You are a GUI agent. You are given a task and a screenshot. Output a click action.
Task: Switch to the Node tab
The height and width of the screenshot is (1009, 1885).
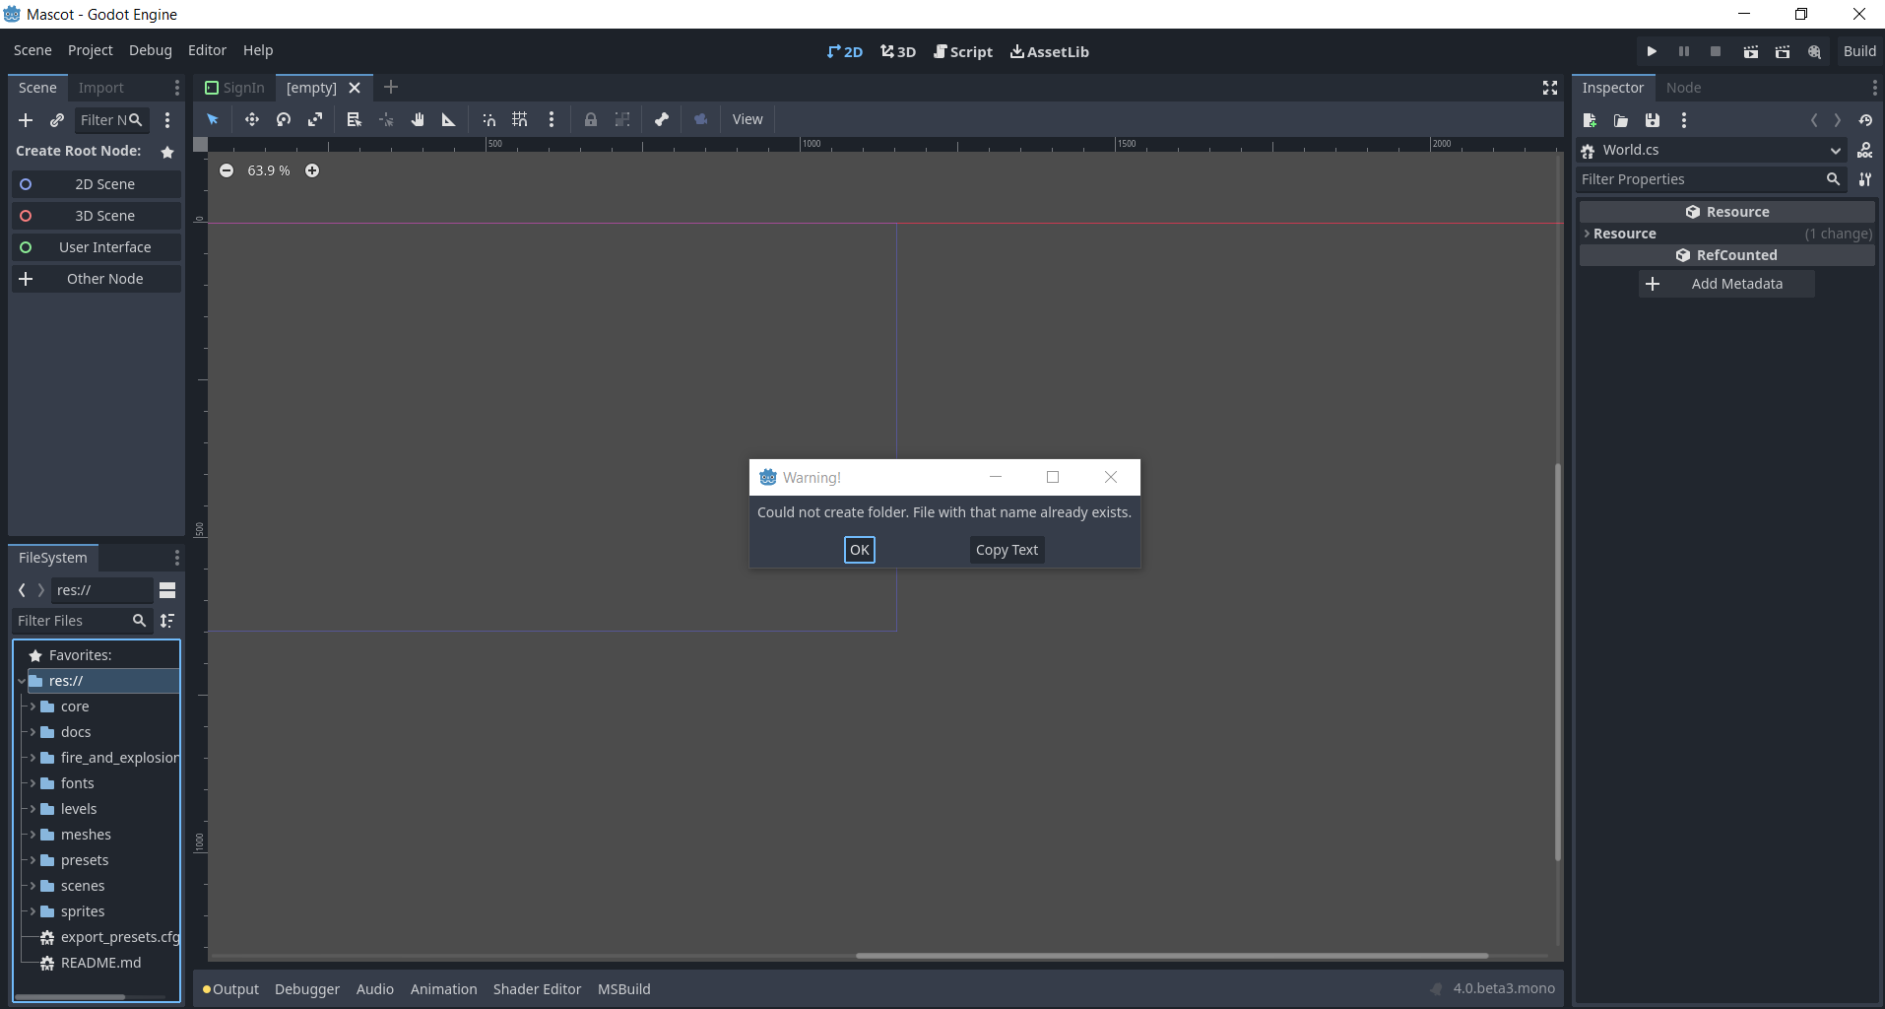pyautogui.click(x=1684, y=87)
